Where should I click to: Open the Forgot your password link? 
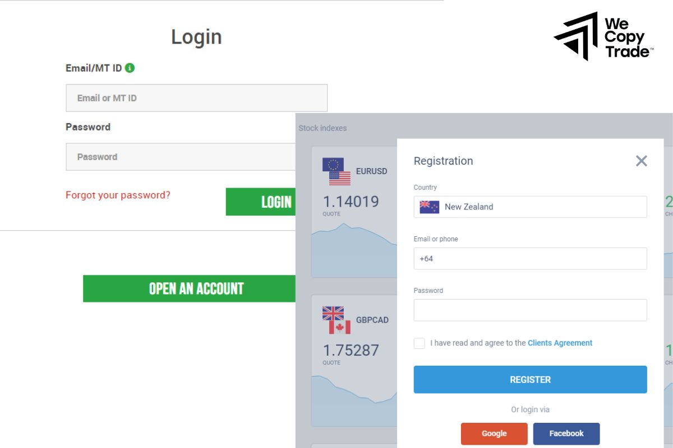click(118, 195)
